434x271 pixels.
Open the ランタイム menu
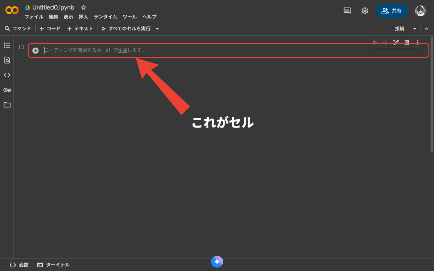(x=105, y=17)
